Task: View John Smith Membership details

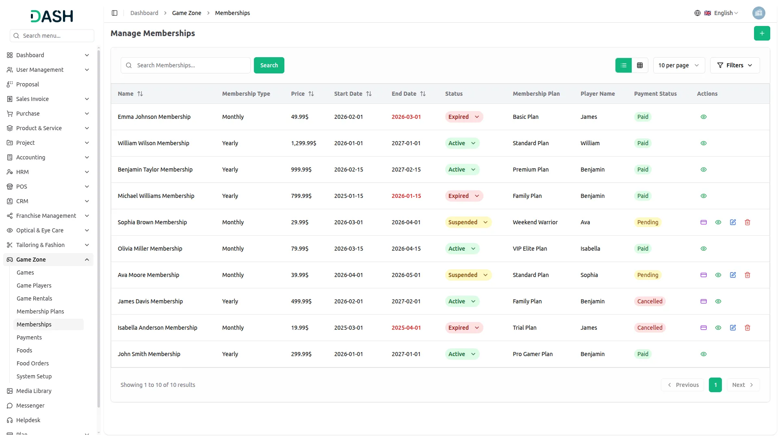Action: pyautogui.click(x=703, y=354)
